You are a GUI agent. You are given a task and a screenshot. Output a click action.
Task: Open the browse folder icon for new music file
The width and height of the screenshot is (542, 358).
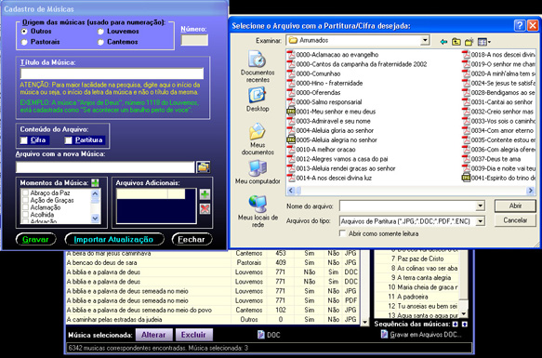coord(204,167)
